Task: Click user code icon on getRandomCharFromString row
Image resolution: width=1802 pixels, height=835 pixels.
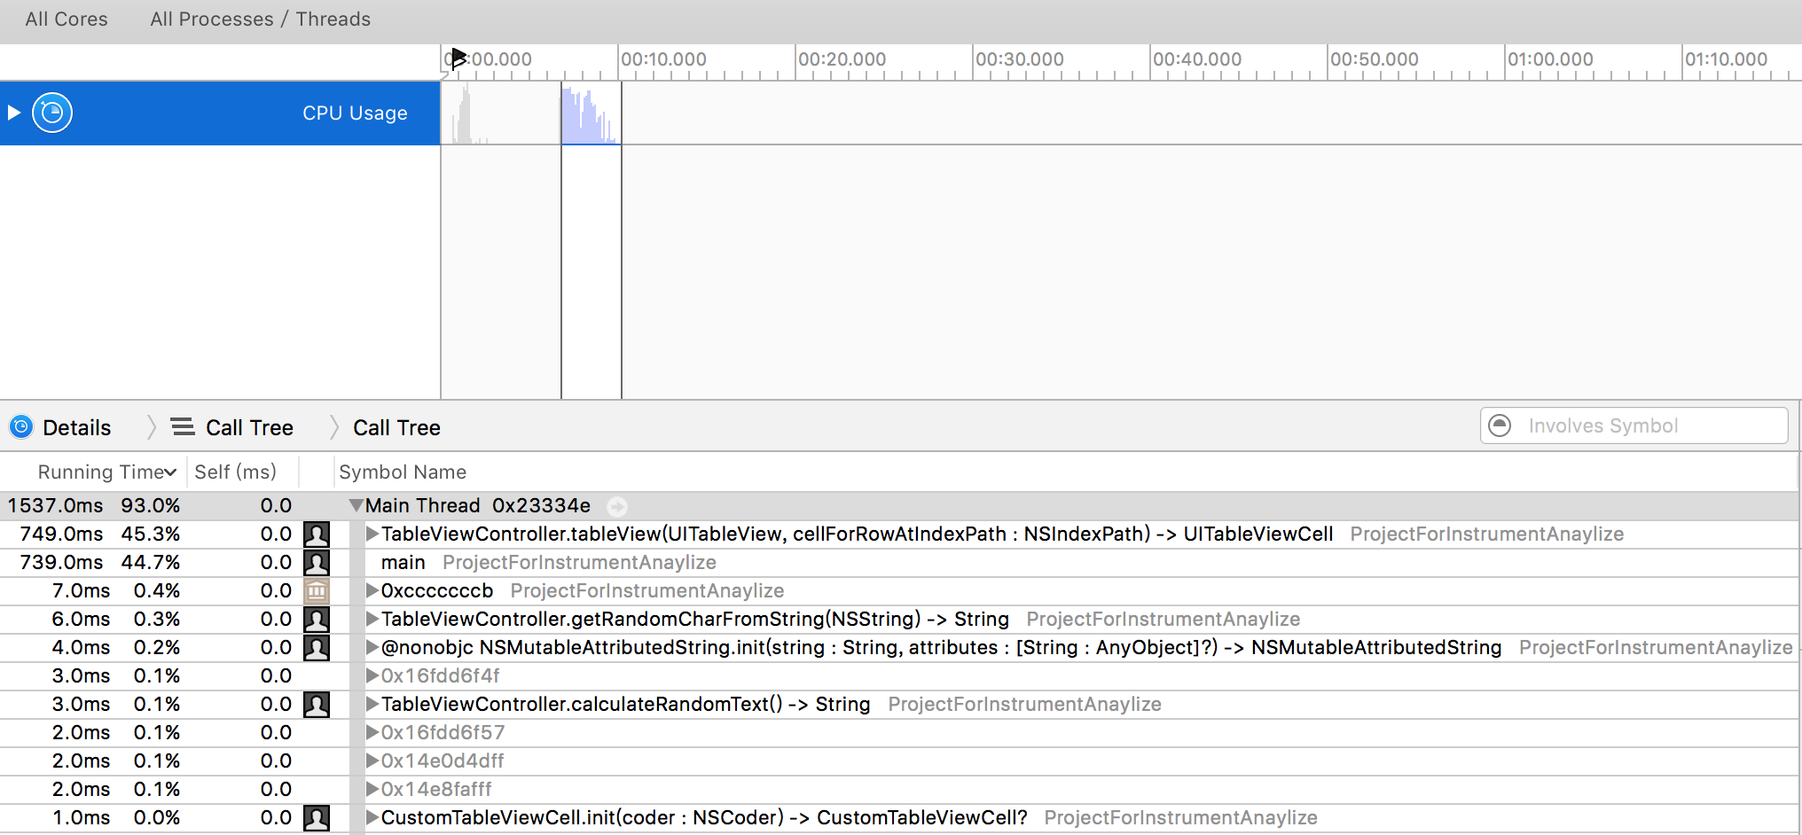Action: (x=317, y=619)
